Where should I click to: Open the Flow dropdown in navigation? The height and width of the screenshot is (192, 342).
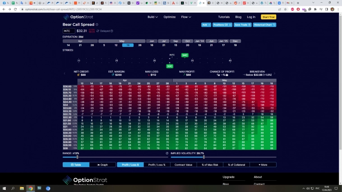[185, 17]
